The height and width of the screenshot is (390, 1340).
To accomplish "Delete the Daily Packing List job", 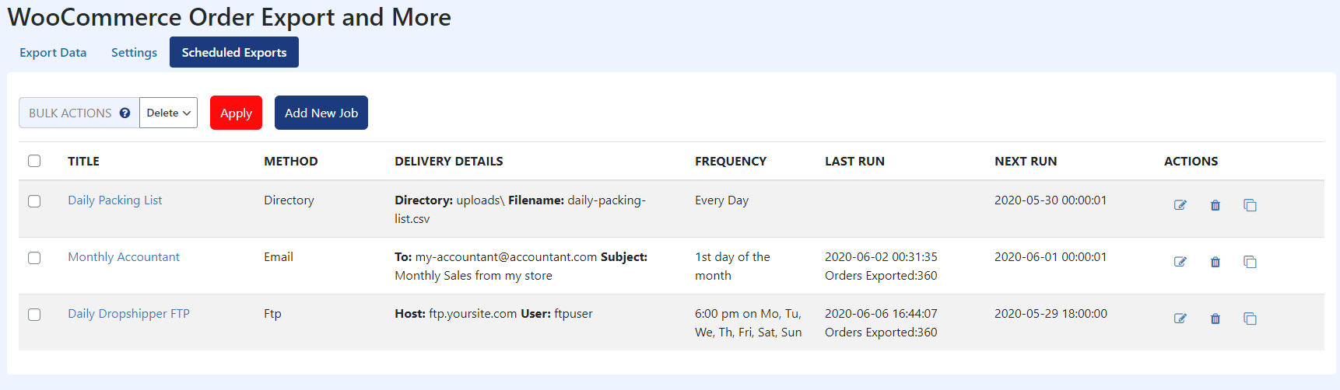I will pos(1215,205).
